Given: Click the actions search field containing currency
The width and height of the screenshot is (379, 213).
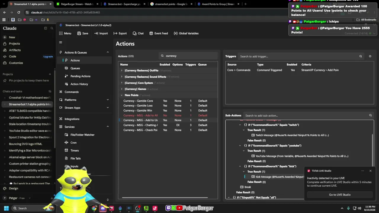Looking at the screenshot, I should click(188, 56).
